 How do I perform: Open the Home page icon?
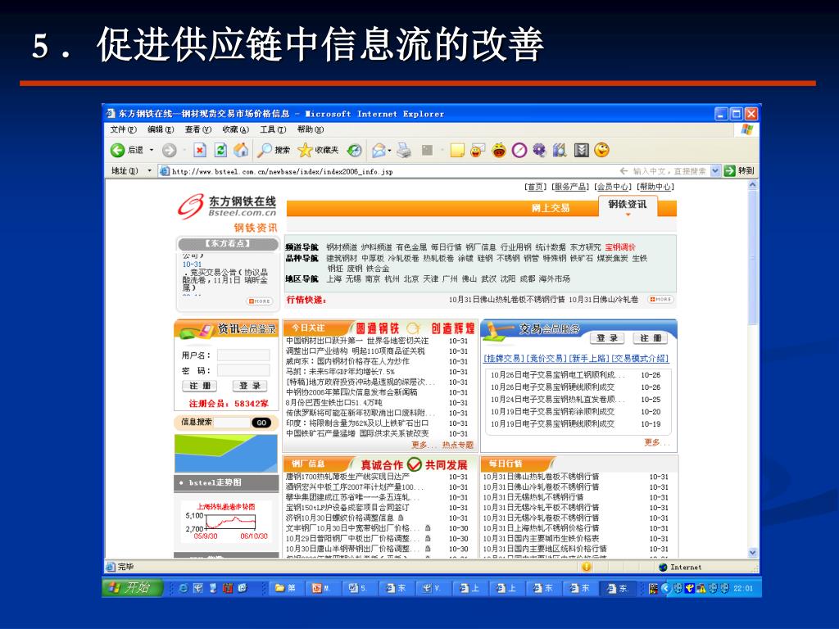pos(241,151)
